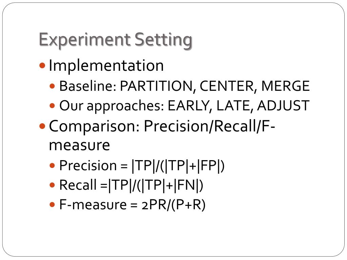The image size is (347, 260).
Task: Click the orange bullet before Precision formula
Action: pos(52,165)
